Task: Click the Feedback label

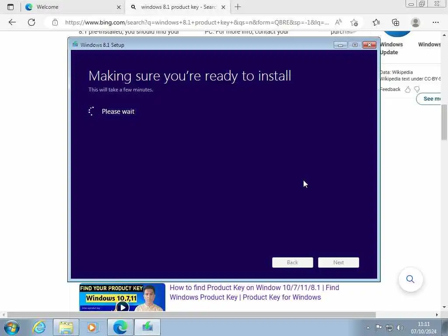Action: pos(390,89)
